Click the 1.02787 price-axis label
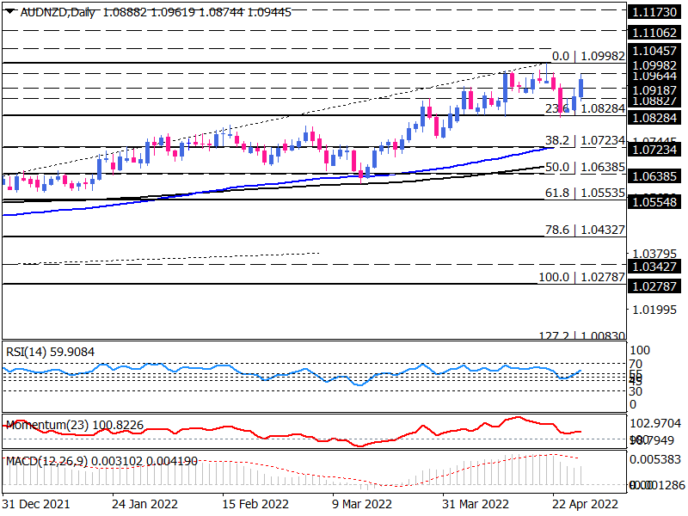 654,286
